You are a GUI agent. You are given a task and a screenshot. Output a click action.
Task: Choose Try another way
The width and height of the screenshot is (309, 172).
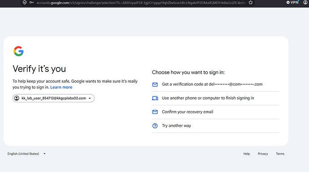(x=215, y=126)
